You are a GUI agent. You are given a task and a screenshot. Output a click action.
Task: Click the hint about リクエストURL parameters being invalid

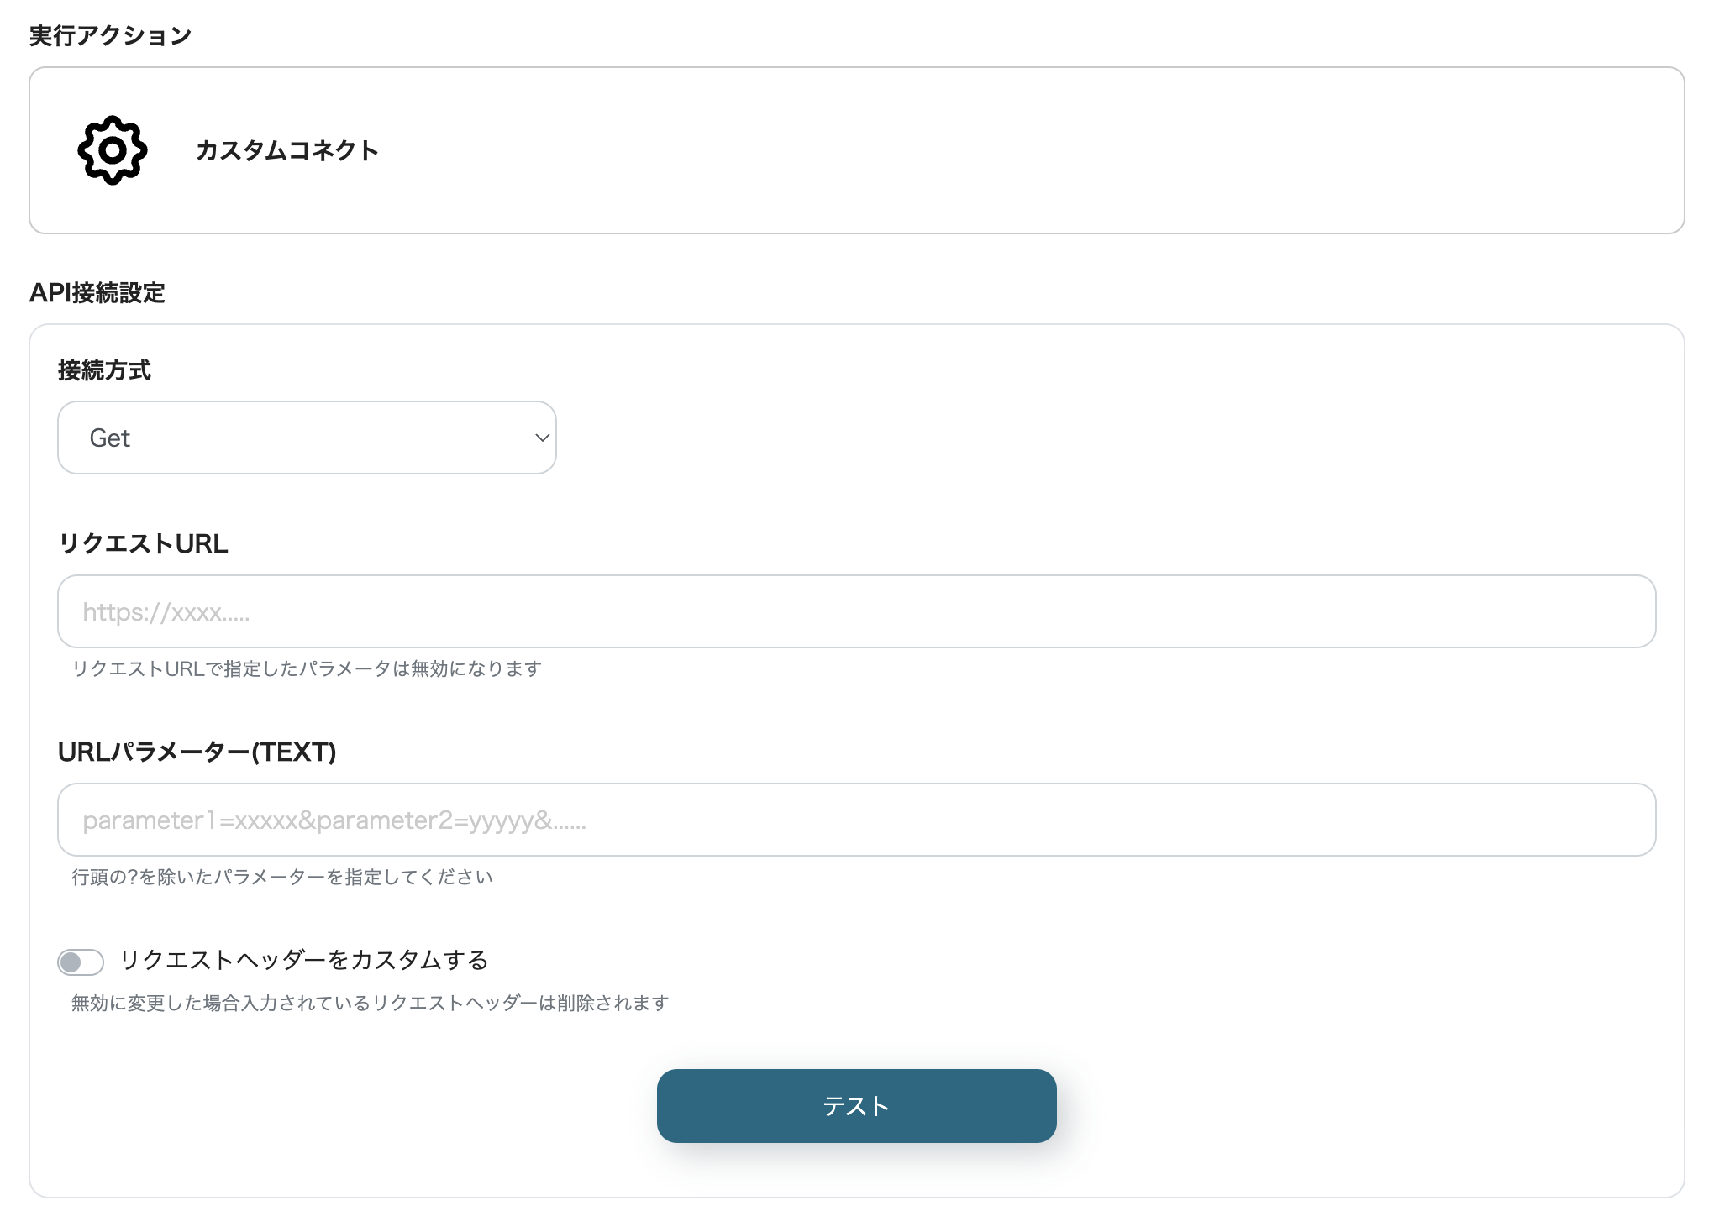pos(307,668)
